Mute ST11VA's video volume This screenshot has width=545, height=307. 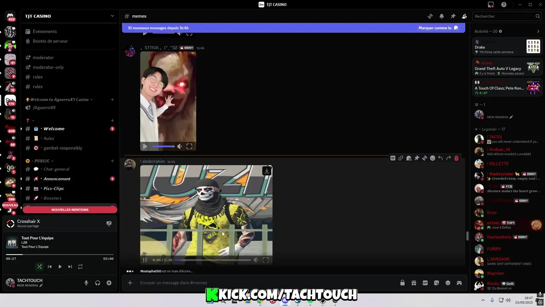179,146
